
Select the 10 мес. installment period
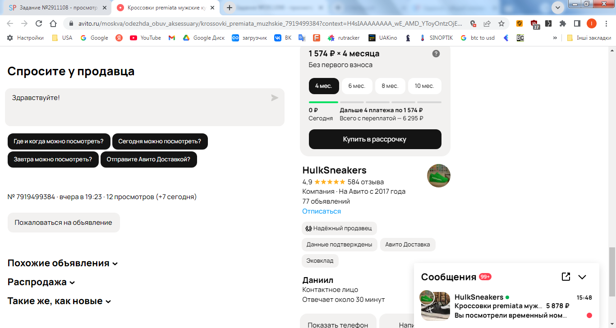point(424,86)
